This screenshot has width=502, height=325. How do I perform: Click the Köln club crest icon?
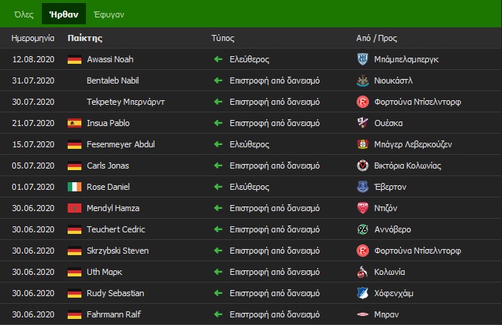click(x=362, y=272)
